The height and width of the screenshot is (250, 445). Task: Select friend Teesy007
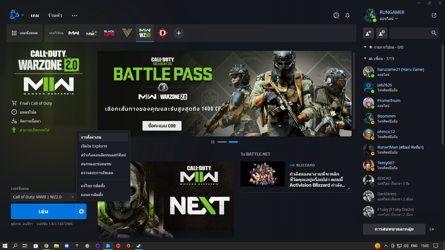click(x=400, y=165)
